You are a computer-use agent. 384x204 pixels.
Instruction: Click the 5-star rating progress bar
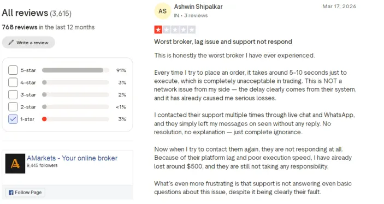tap(75, 70)
